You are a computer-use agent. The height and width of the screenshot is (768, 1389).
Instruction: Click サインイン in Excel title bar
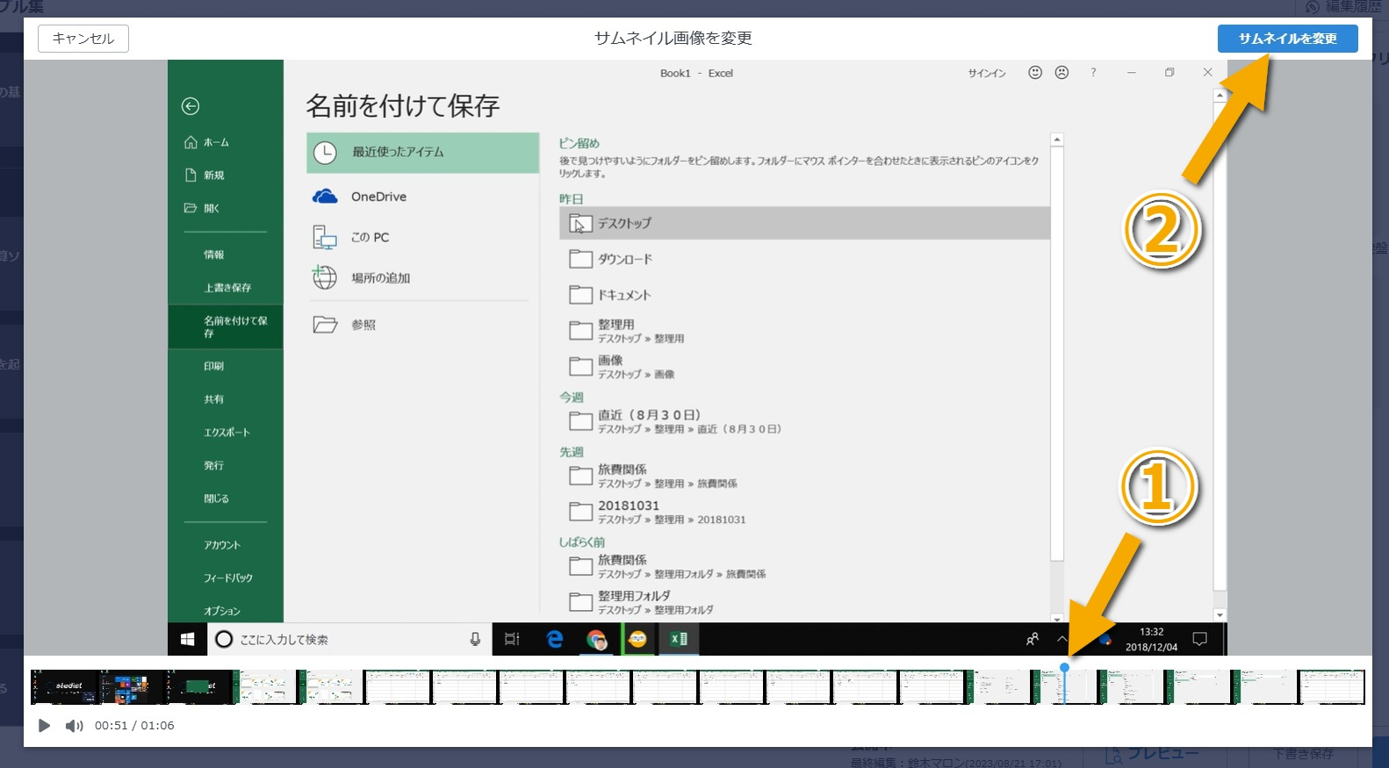pyautogui.click(x=987, y=74)
